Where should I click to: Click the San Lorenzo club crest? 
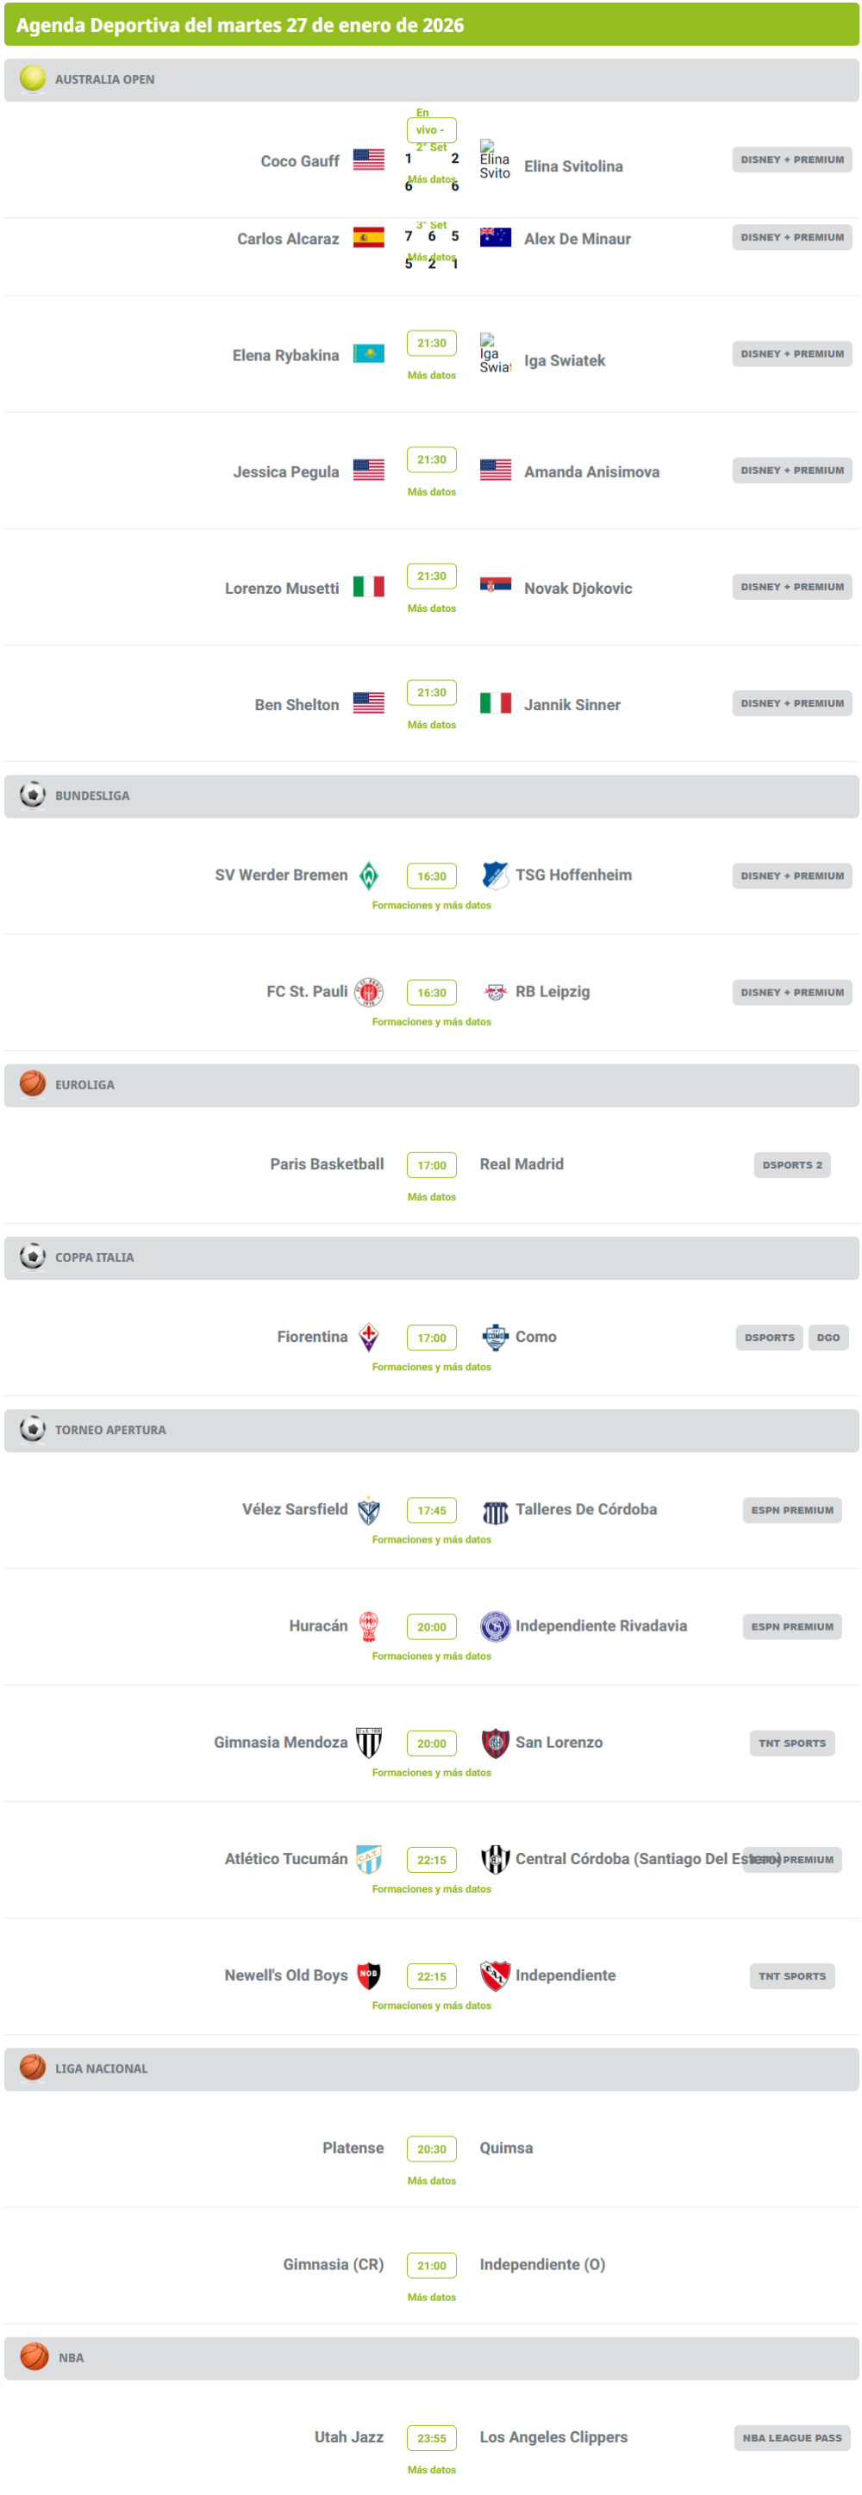(x=495, y=1743)
